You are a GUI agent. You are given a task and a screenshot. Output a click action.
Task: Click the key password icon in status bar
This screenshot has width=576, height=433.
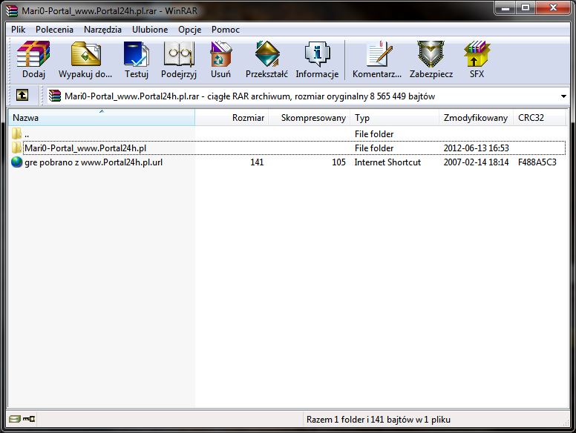(29, 419)
